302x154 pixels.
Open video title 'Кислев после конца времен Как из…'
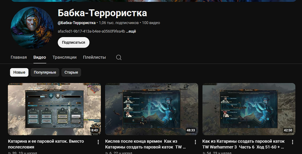146,144
